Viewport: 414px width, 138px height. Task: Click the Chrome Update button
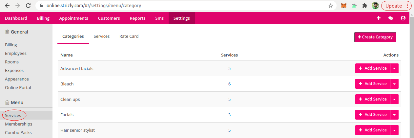[396, 6]
